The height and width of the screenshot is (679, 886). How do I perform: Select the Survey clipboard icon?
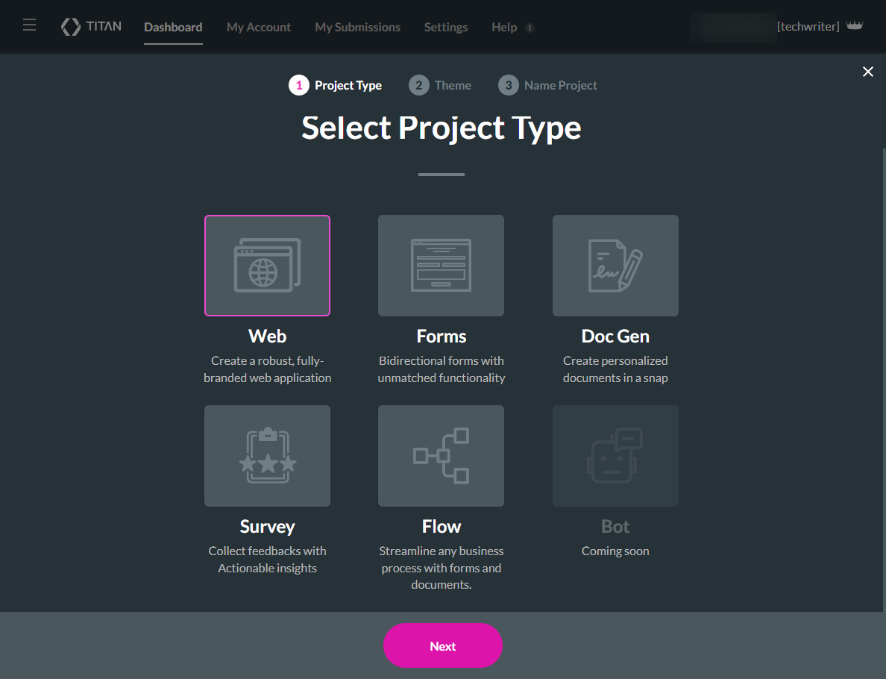(x=267, y=456)
